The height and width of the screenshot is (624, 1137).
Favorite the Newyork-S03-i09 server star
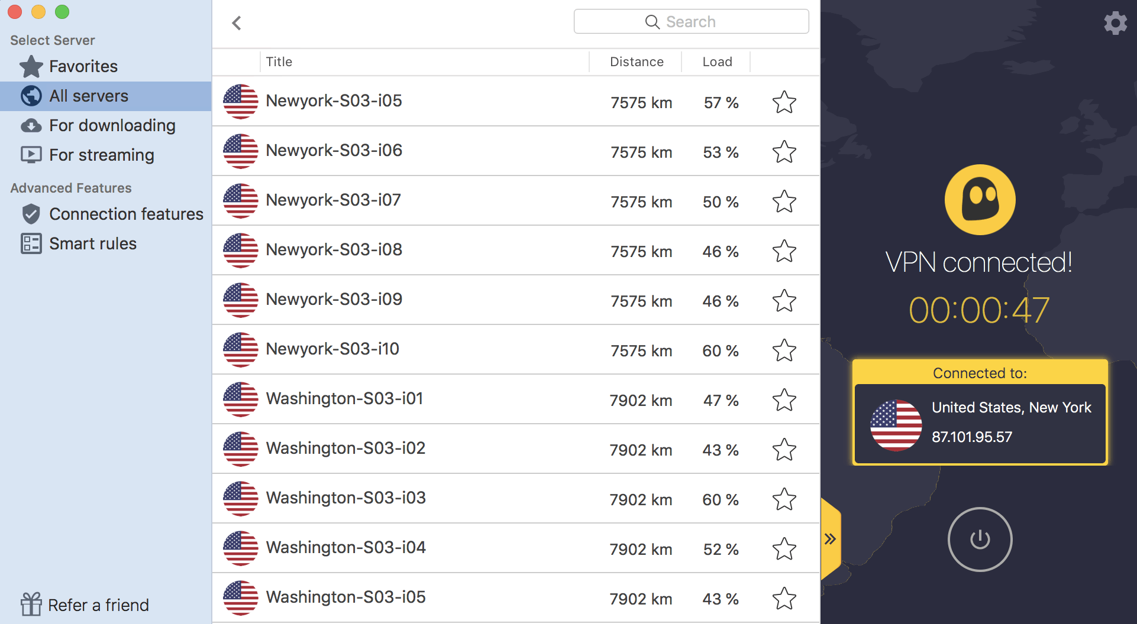tap(784, 301)
